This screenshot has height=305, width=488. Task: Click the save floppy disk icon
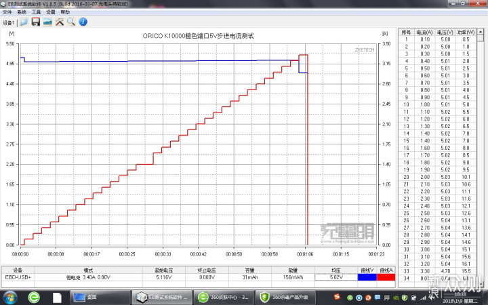35,22
